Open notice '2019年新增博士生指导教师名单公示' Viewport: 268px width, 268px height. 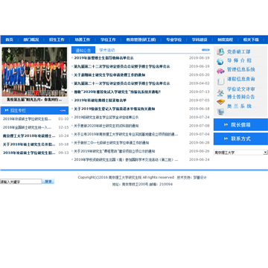coord(103,58)
